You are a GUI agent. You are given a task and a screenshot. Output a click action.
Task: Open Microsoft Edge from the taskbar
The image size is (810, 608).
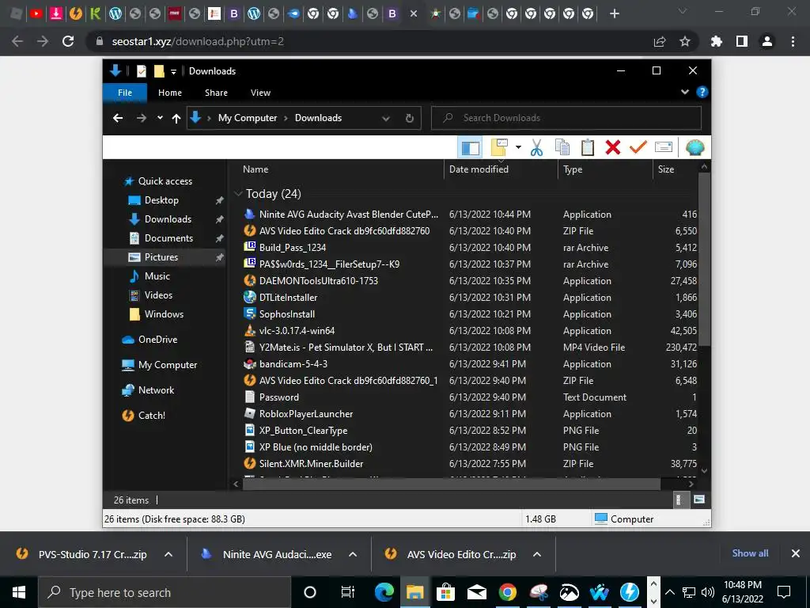coord(384,592)
